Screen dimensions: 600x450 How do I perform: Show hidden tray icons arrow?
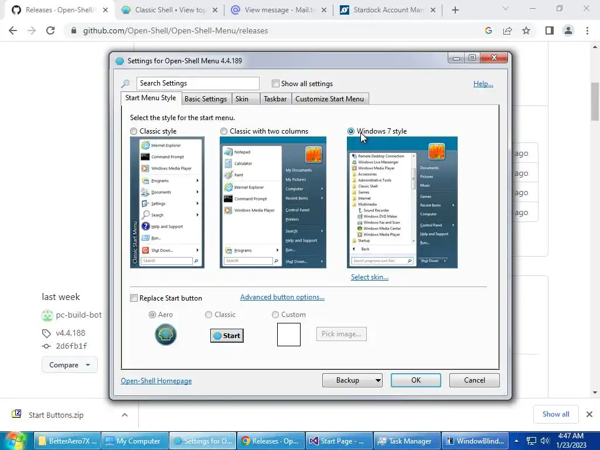tap(516, 441)
